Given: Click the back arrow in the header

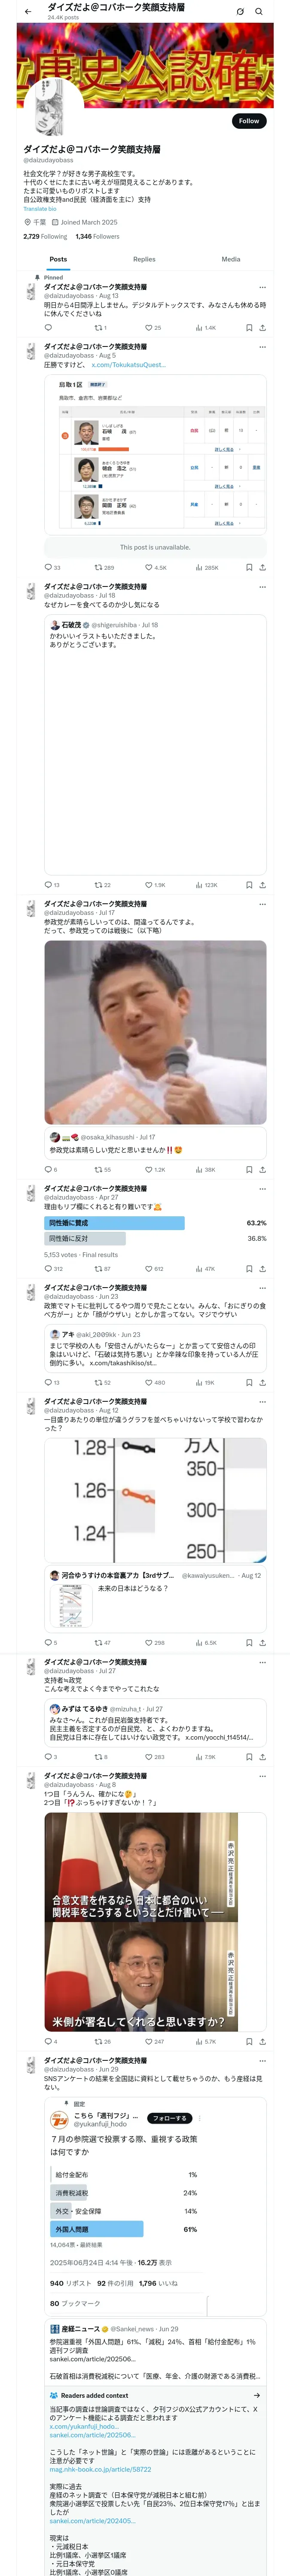Looking at the screenshot, I should click(28, 11).
